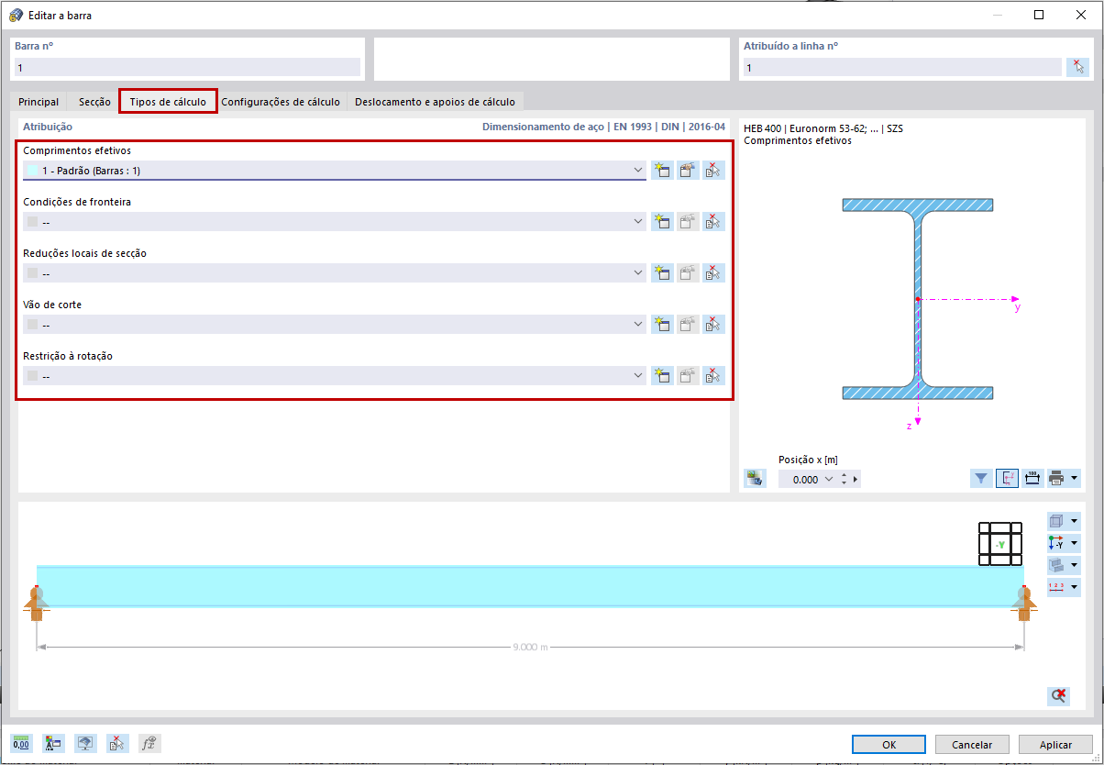Open the Reduções locais de secção dropdown
This screenshot has width=1104, height=765.
pyautogui.click(x=638, y=273)
